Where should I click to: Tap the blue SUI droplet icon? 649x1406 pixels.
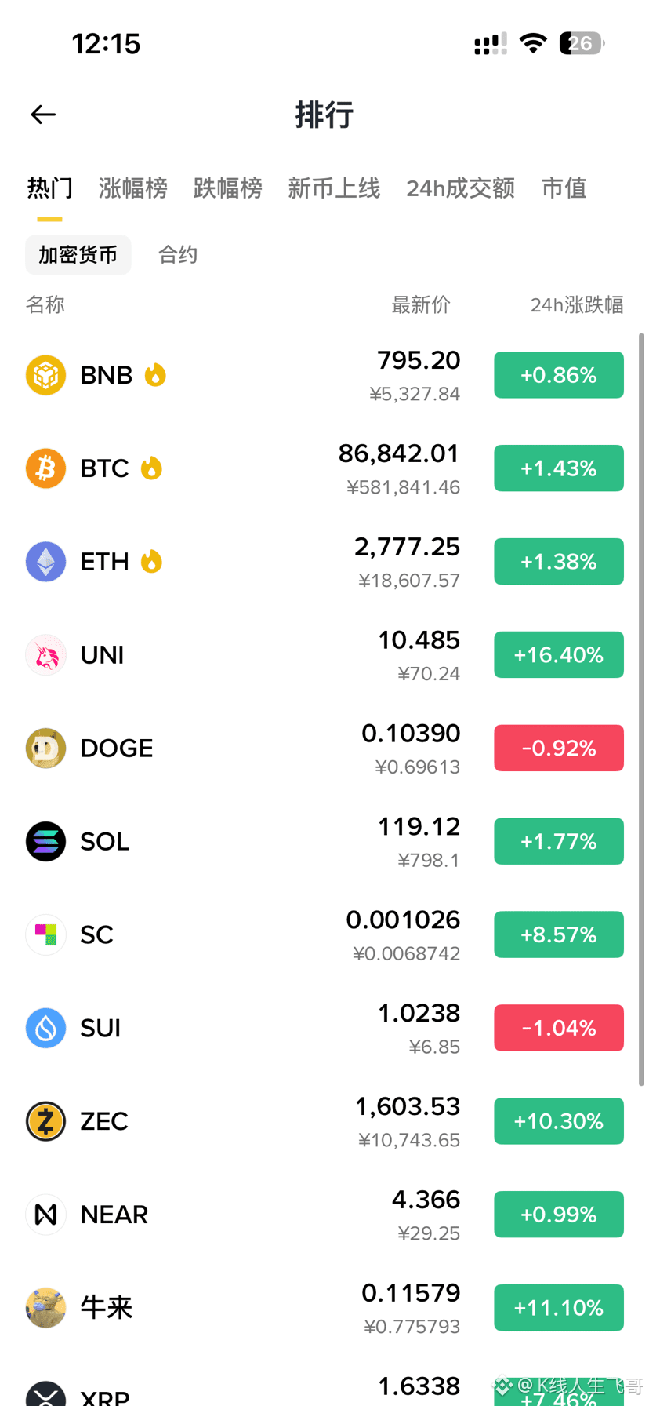(45, 1028)
